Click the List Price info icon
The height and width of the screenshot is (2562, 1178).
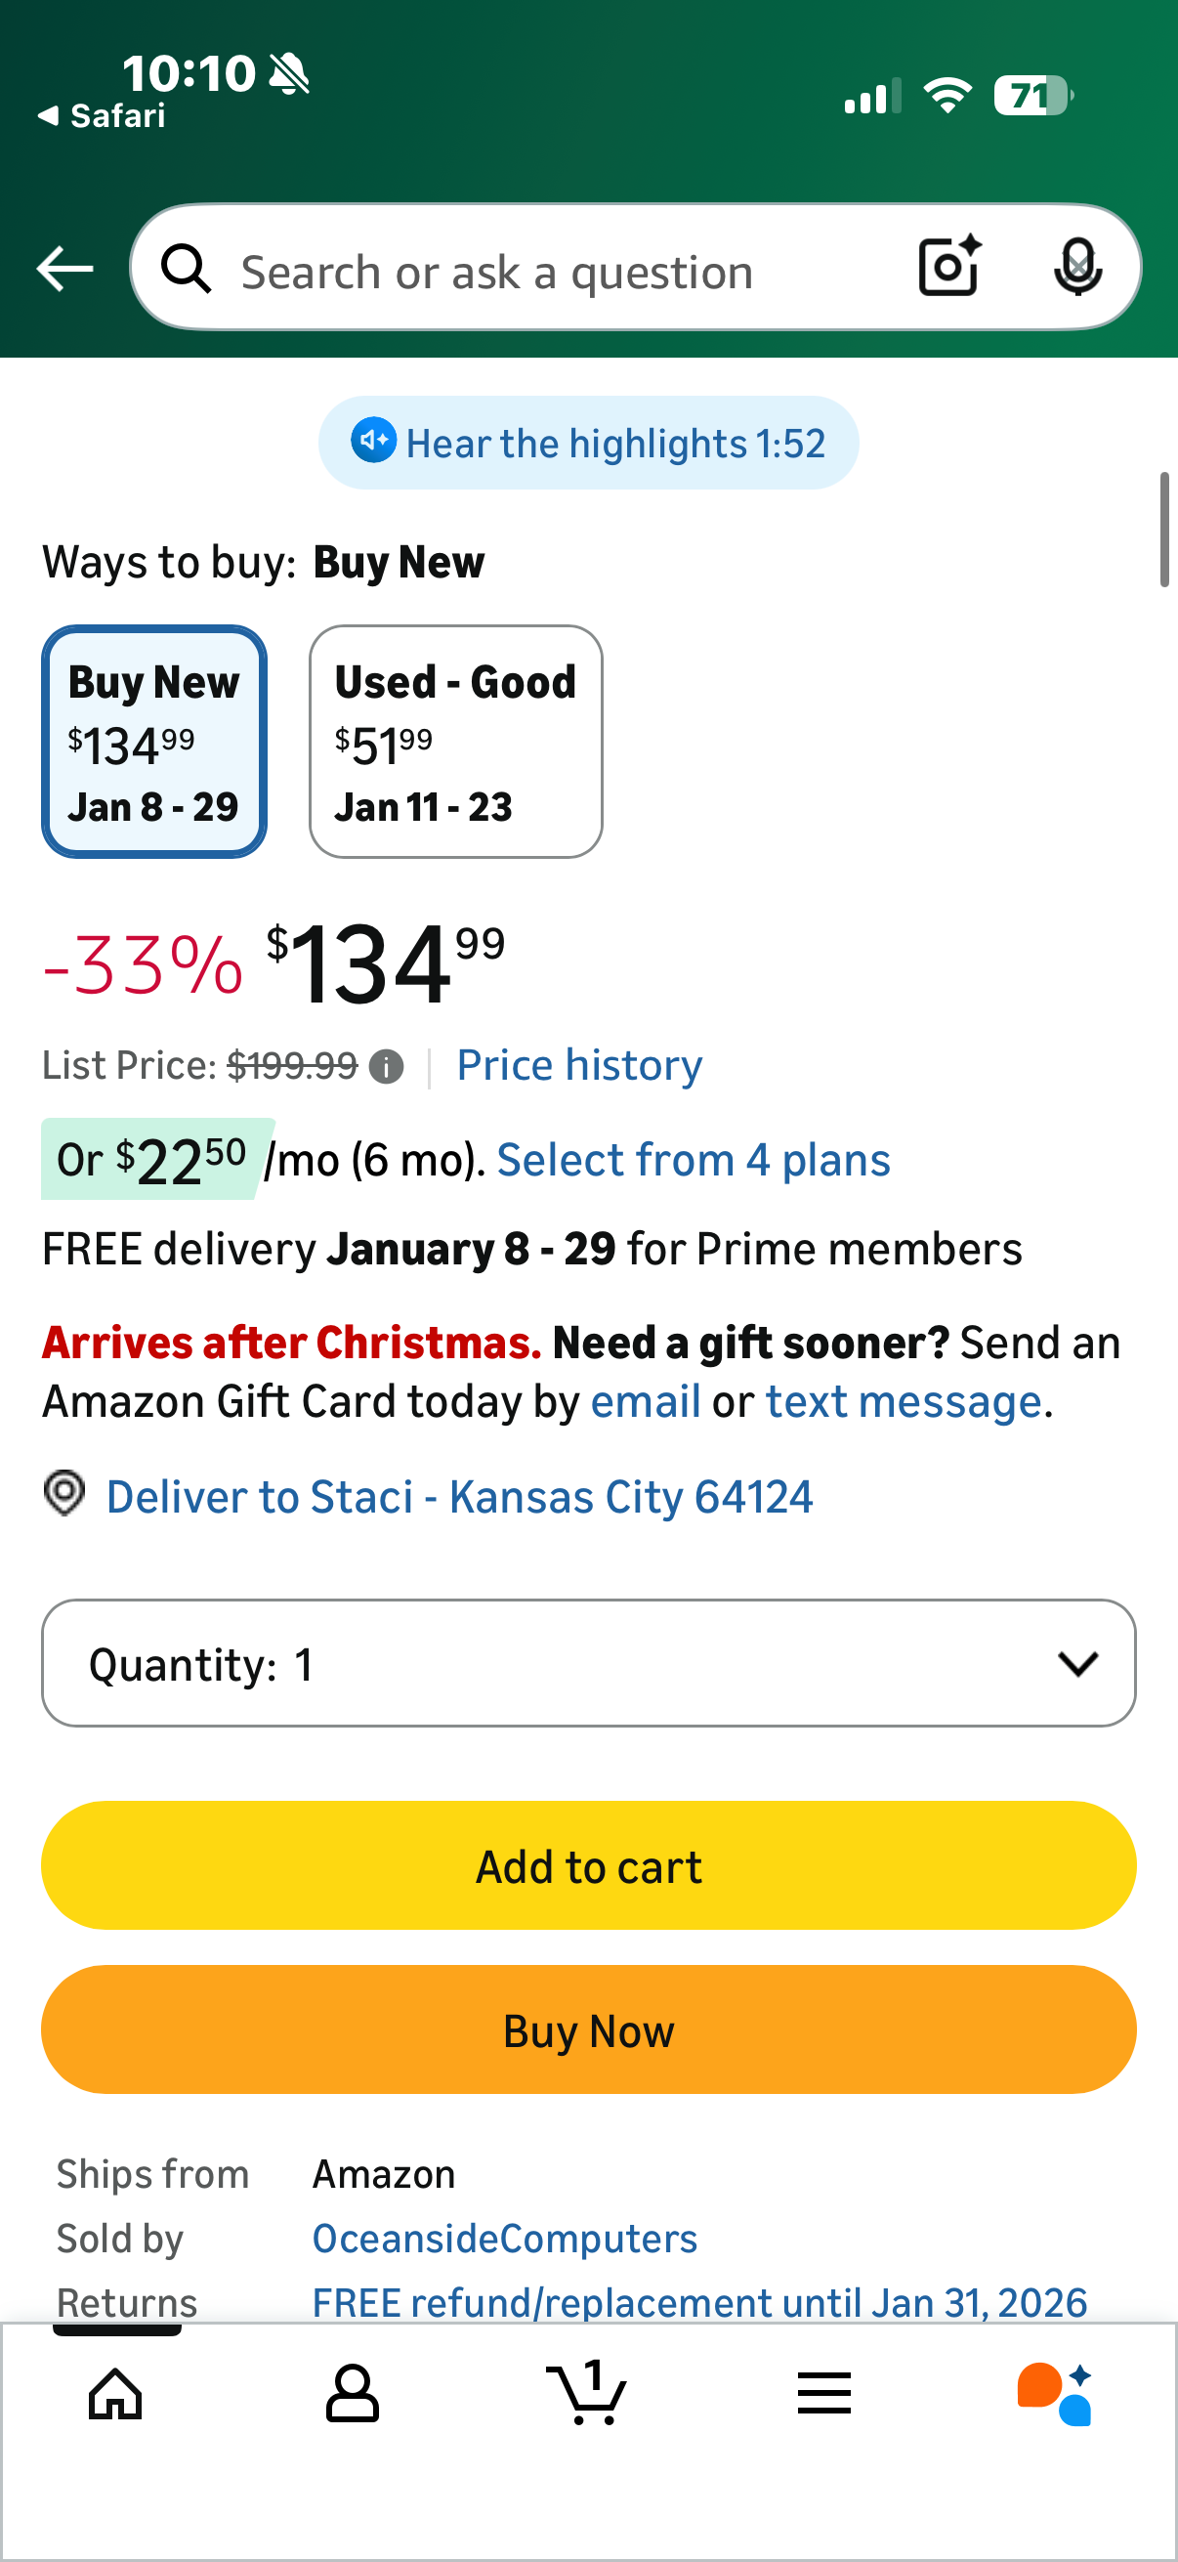tap(386, 1067)
